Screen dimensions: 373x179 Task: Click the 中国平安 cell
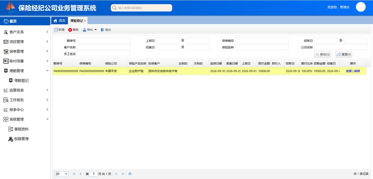pos(116,71)
